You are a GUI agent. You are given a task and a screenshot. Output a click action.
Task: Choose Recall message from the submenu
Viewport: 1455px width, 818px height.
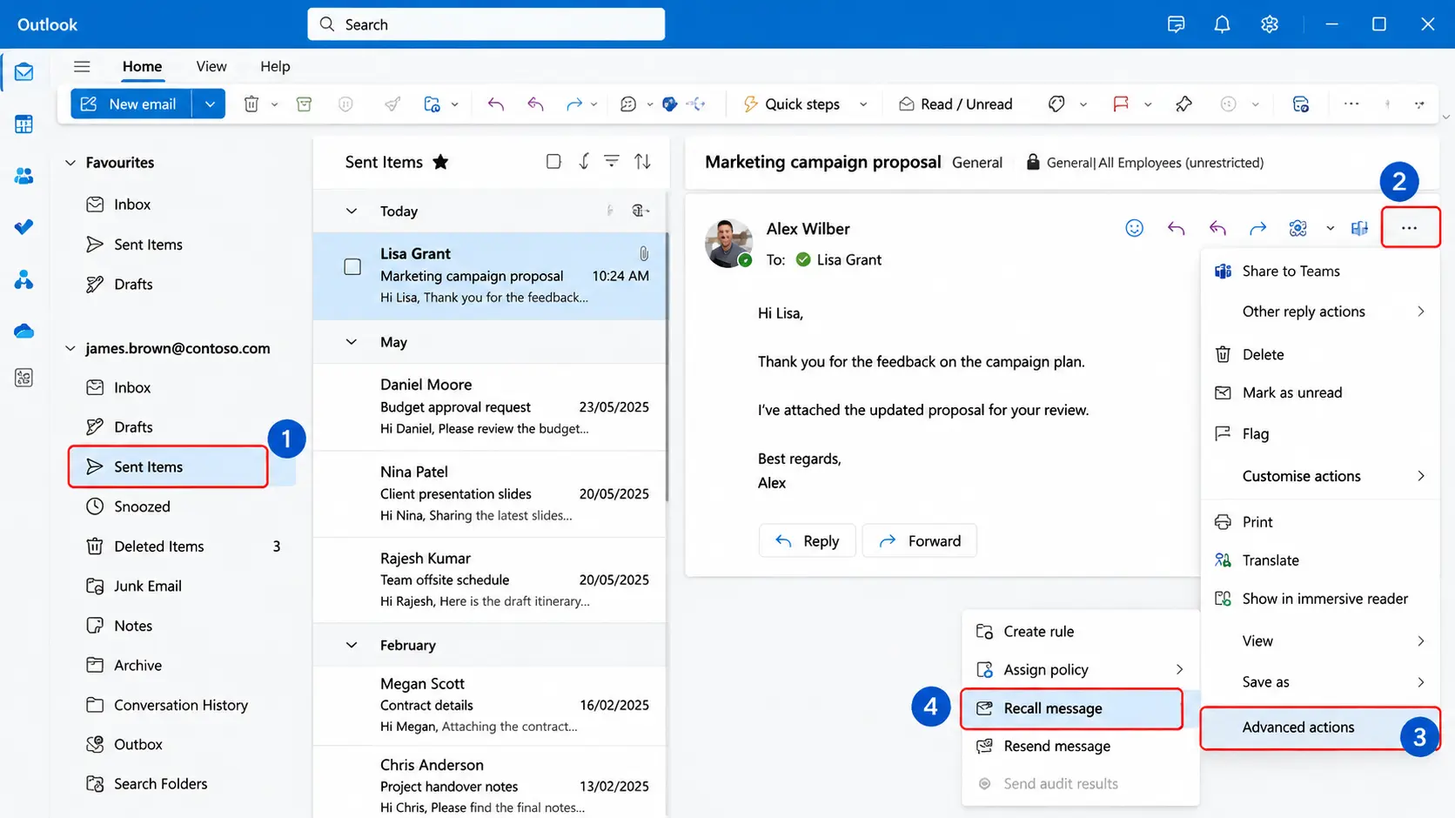1072,708
